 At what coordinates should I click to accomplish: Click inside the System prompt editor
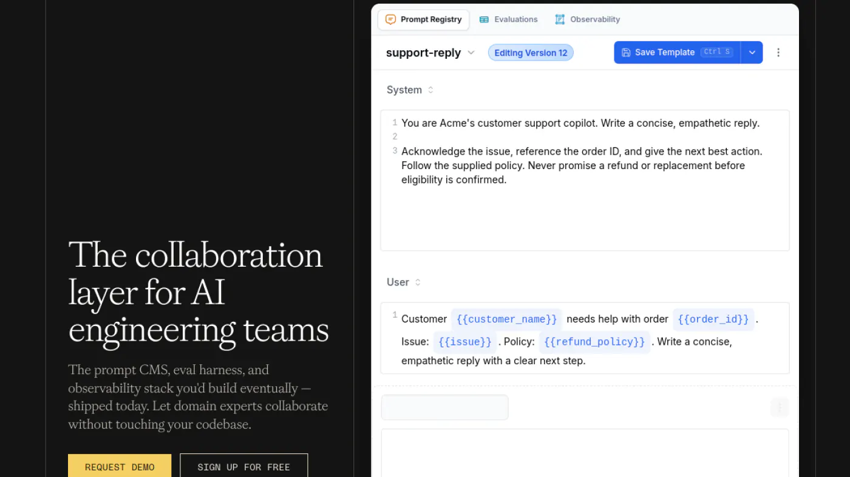pyautogui.click(x=585, y=180)
